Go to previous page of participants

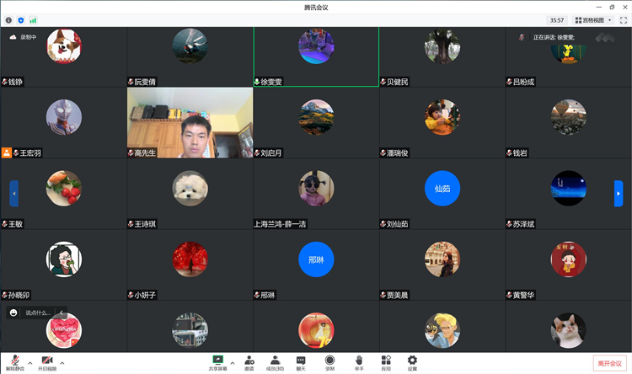coord(13,194)
